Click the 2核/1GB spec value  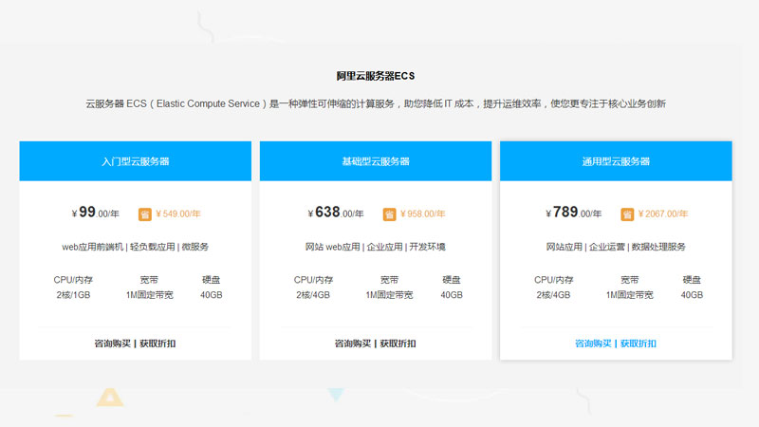[x=73, y=295]
